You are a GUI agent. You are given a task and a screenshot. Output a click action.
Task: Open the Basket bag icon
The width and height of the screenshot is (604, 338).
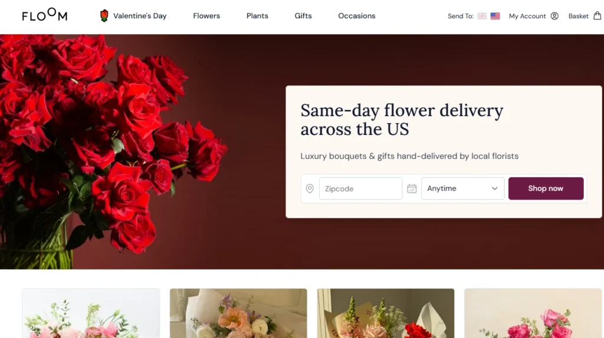tap(597, 15)
